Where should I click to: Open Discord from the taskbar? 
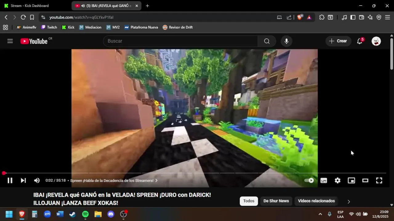(111, 214)
